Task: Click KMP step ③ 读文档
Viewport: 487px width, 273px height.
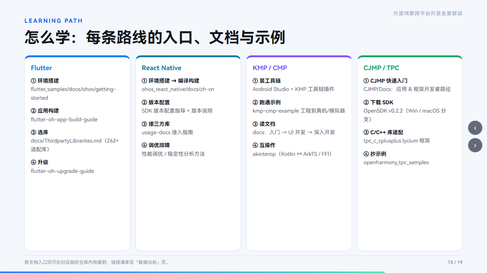Action: point(264,124)
